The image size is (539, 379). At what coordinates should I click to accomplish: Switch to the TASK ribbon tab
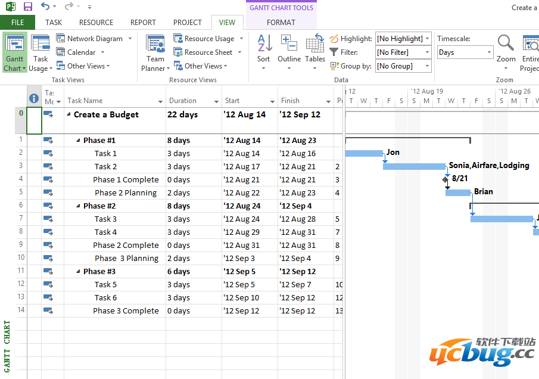[54, 23]
